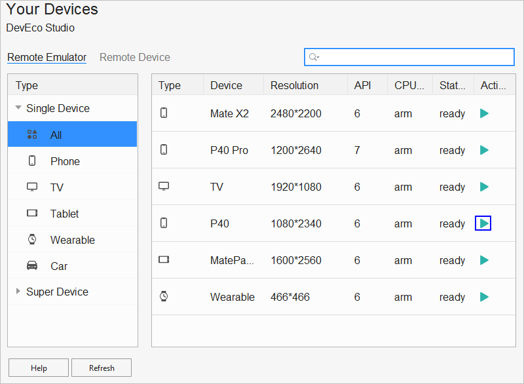524x384 pixels.
Task: Switch to the Remote Emulator tab
Action: coord(47,58)
